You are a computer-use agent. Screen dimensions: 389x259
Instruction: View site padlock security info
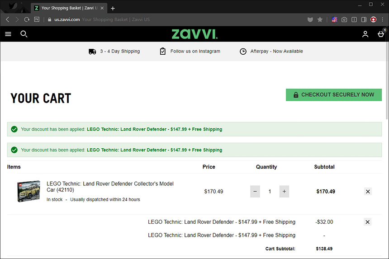49,19
